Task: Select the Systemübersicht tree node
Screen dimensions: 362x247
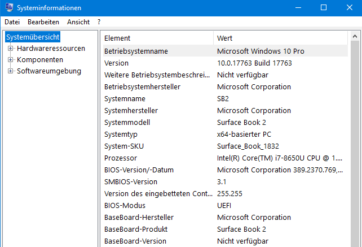Action: point(33,37)
